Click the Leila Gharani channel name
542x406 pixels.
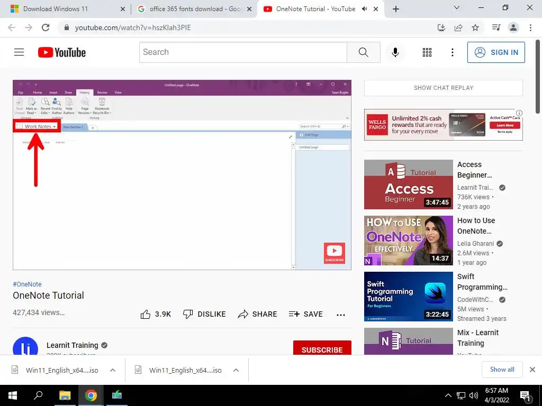tap(475, 243)
